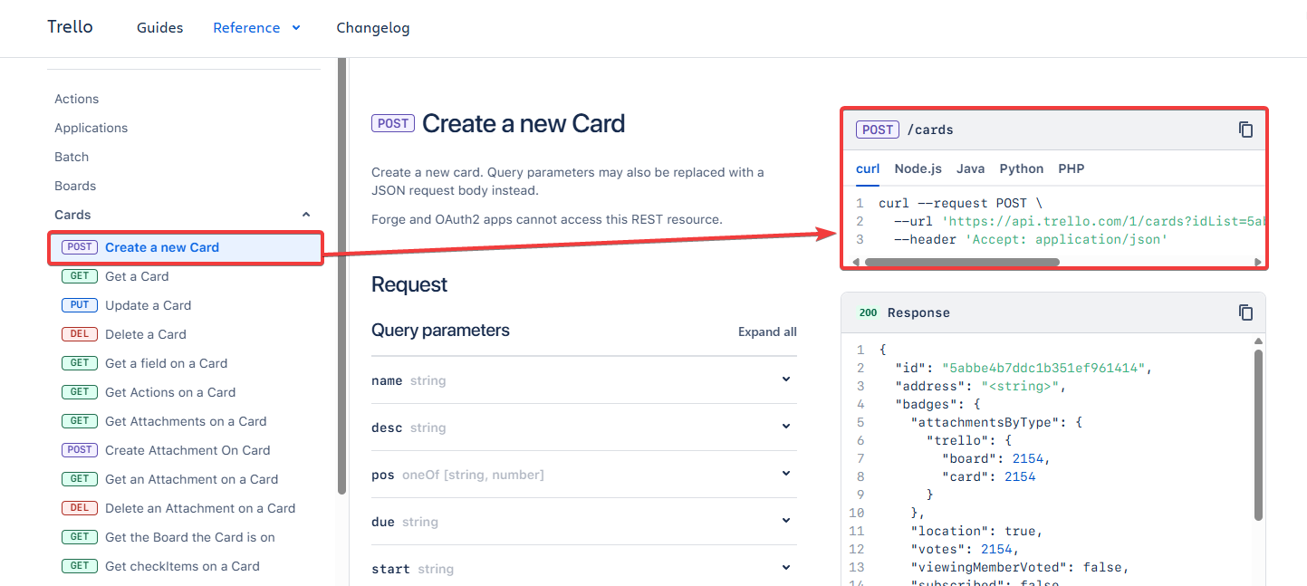This screenshot has width=1307, height=586.
Task: Open the Changelog page
Action: point(372,27)
